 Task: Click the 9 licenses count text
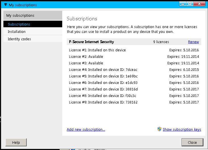coord(161,42)
